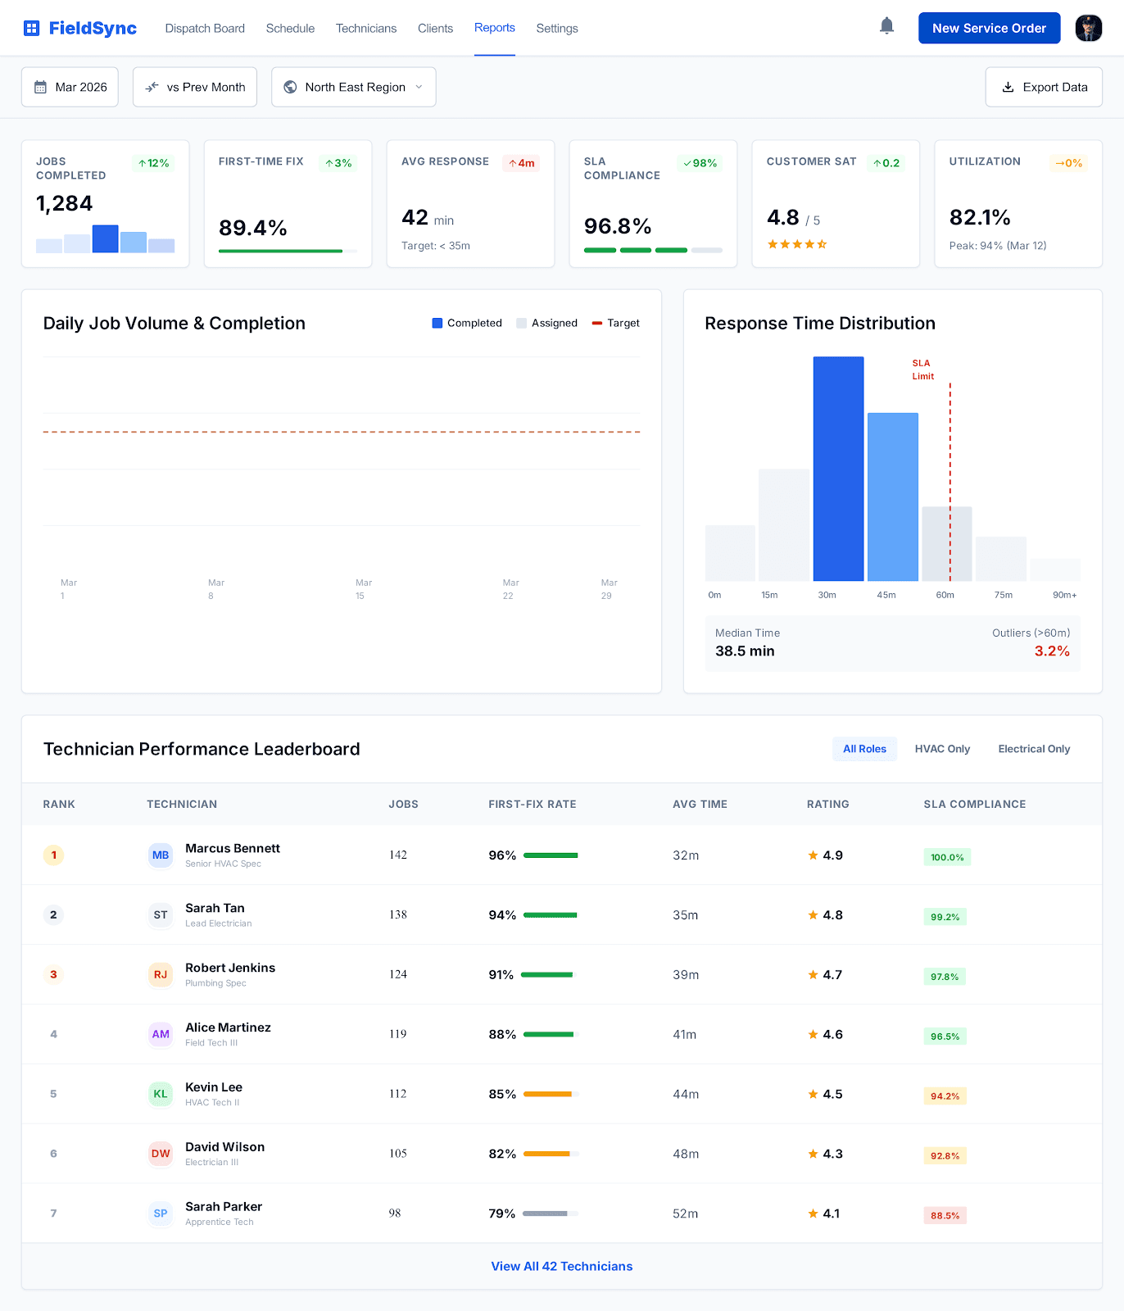Screen dimensions: 1124x1311
Task: Open the user profile avatar
Action: click(x=1088, y=28)
